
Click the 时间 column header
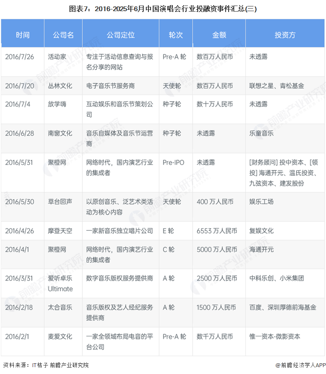pos(23,35)
